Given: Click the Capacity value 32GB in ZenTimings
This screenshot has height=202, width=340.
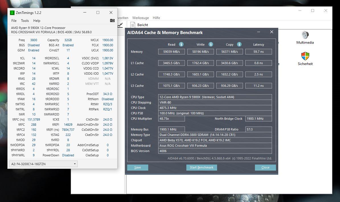Looking at the screenshot, I should 68,40.
